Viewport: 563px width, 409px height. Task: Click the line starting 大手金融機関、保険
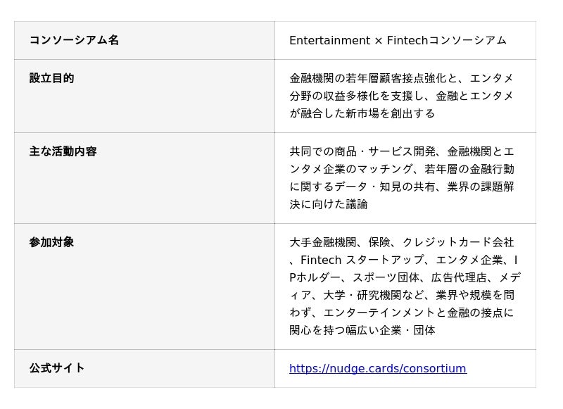[401, 242]
